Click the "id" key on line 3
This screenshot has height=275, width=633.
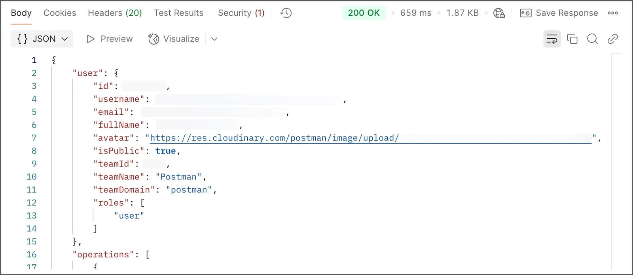click(x=103, y=86)
